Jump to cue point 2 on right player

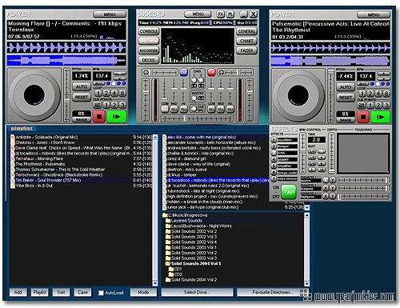point(378,106)
